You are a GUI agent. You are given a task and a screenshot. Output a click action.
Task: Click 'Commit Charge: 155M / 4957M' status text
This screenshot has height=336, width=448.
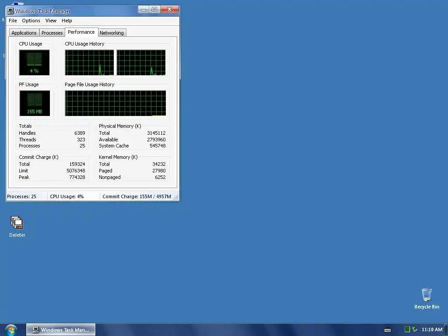[x=136, y=196]
